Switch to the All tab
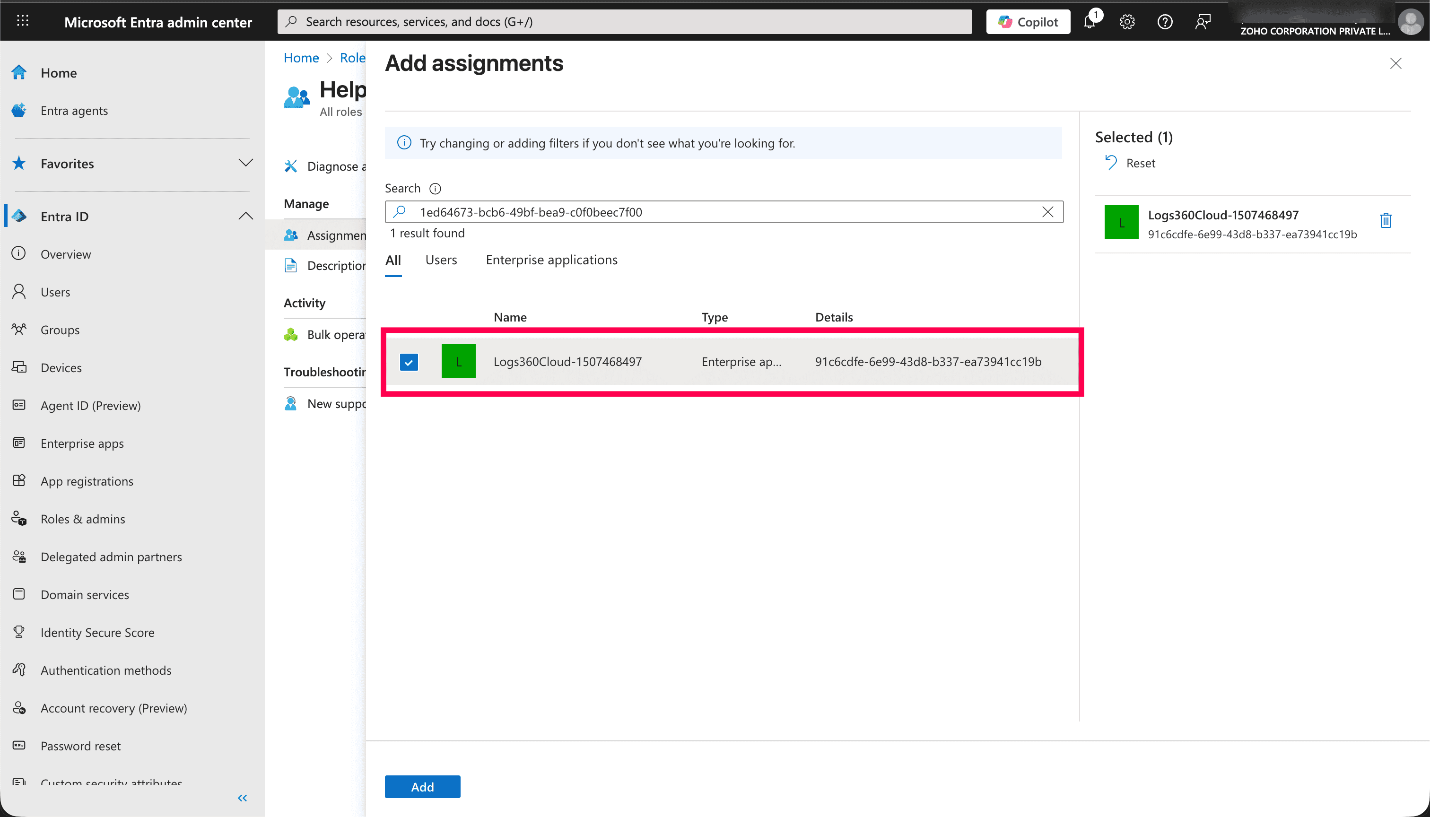Screen dimensions: 1430x817 [x=393, y=260]
